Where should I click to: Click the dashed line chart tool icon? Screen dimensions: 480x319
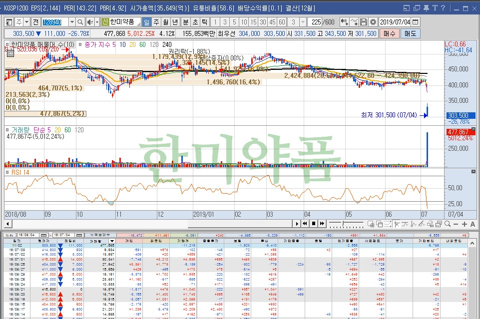[x=388, y=224]
